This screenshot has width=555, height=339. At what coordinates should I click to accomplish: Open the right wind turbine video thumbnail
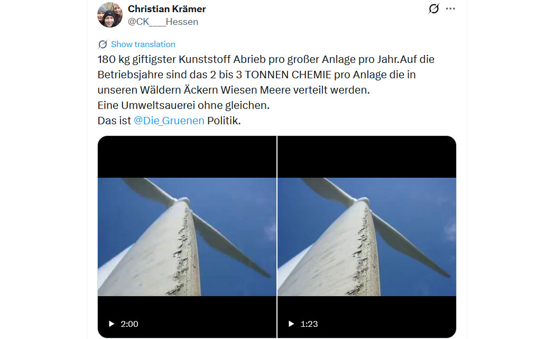[x=367, y=236]
